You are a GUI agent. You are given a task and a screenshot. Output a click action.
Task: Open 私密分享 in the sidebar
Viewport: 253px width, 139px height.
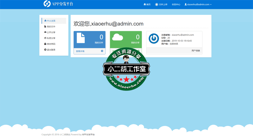point(51,38)
